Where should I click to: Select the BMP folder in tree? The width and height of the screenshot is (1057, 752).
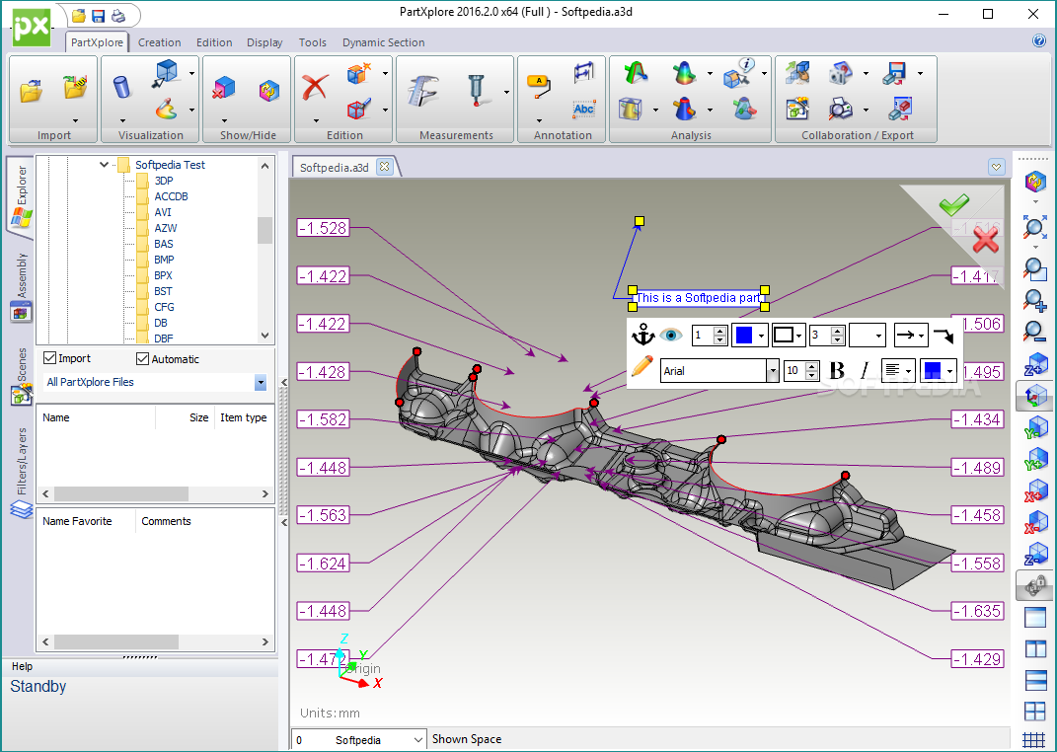tap(164, 260)
